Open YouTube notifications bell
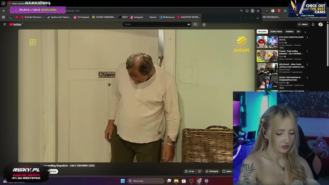This screenshot has height=185, width=329. click(x=313, y=24)
